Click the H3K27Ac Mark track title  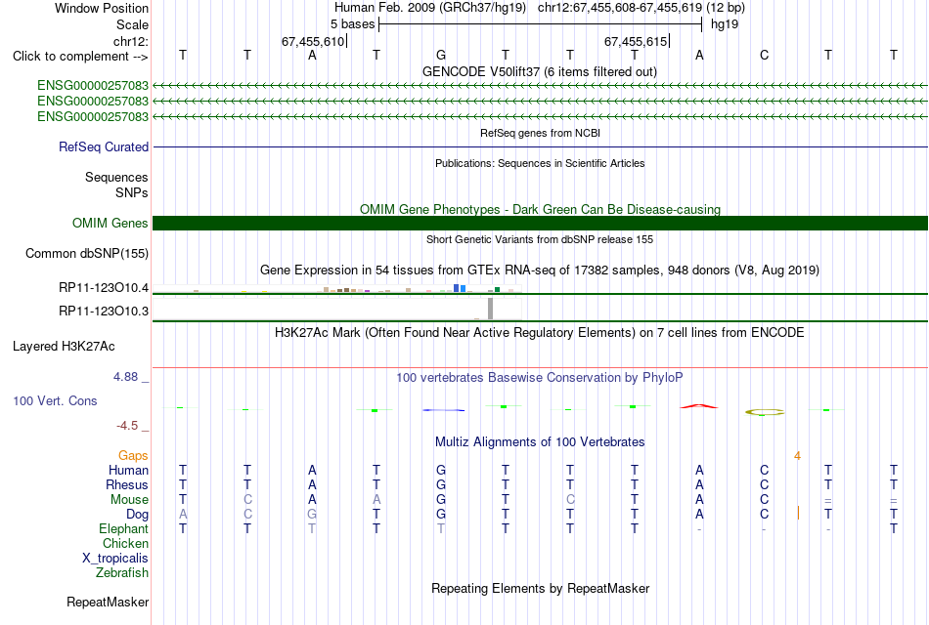[540, 333]
